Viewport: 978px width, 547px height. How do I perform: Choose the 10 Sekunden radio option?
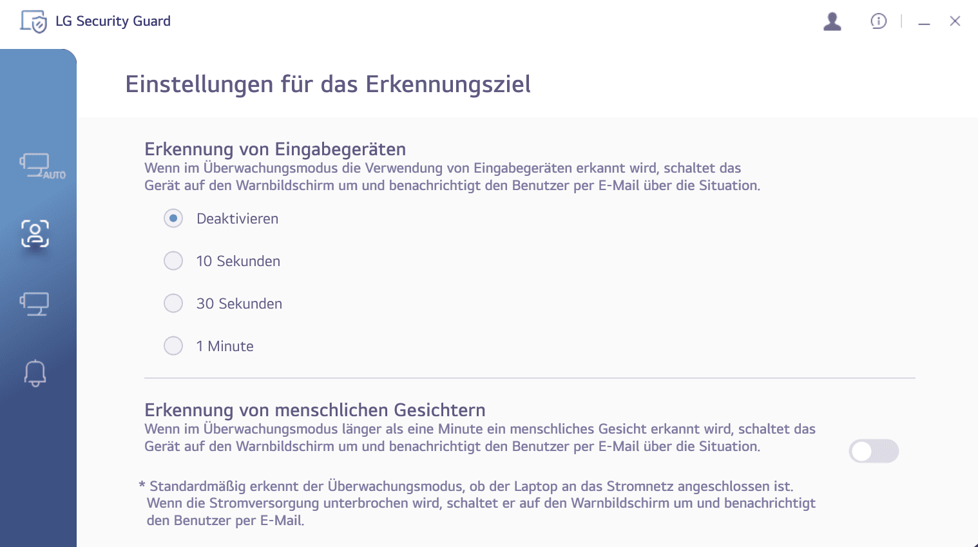coord(173,261)
